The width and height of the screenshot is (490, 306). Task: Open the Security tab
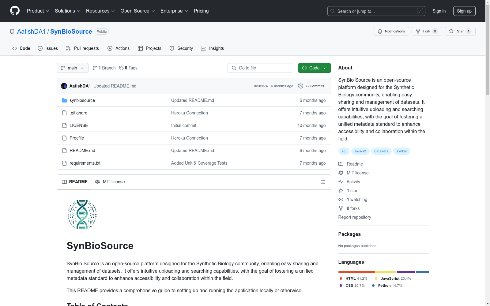tap(181, 48)
